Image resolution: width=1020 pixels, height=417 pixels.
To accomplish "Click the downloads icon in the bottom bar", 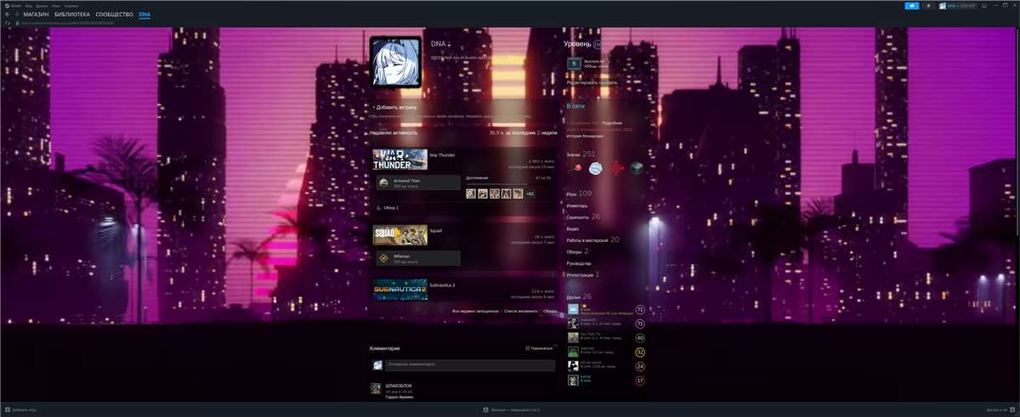I will pyautogui.click(x=485, y=409).
